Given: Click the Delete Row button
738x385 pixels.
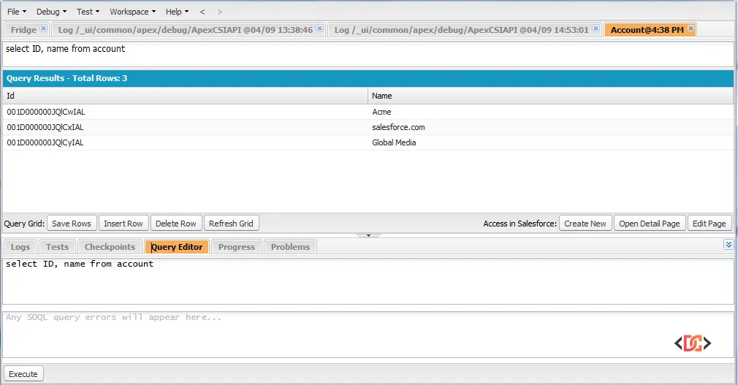Looking at the screenshot, I should [x=176, y=224].
